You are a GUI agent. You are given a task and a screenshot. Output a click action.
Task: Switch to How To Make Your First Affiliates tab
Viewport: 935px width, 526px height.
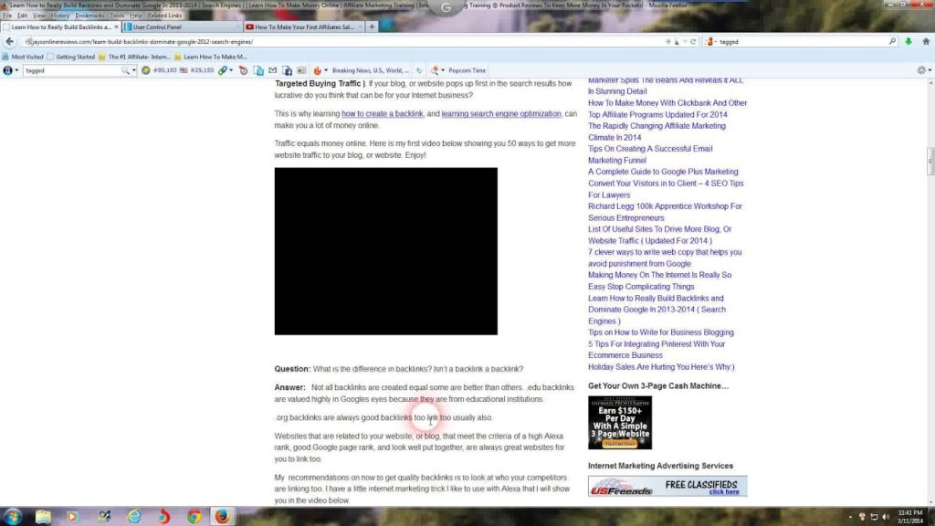coord(303,26)
